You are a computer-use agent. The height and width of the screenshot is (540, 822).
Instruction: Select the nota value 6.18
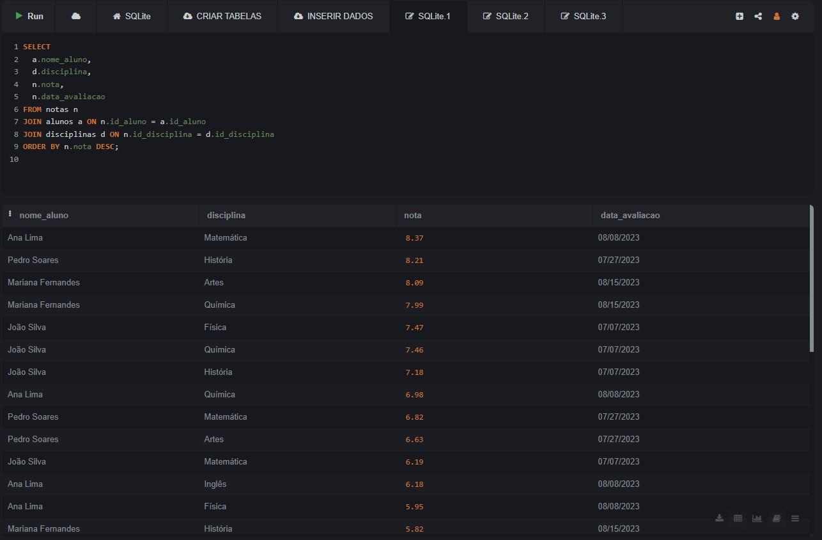tap(414, 484)
